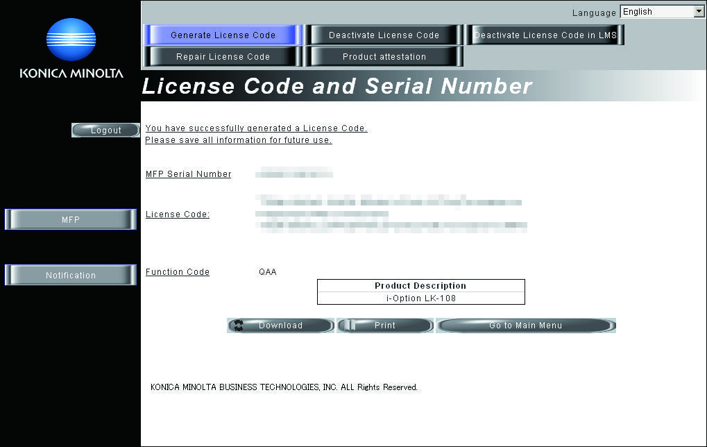
Task: Click the refresh icon on Download button
Action: click(x=239, y=326)
